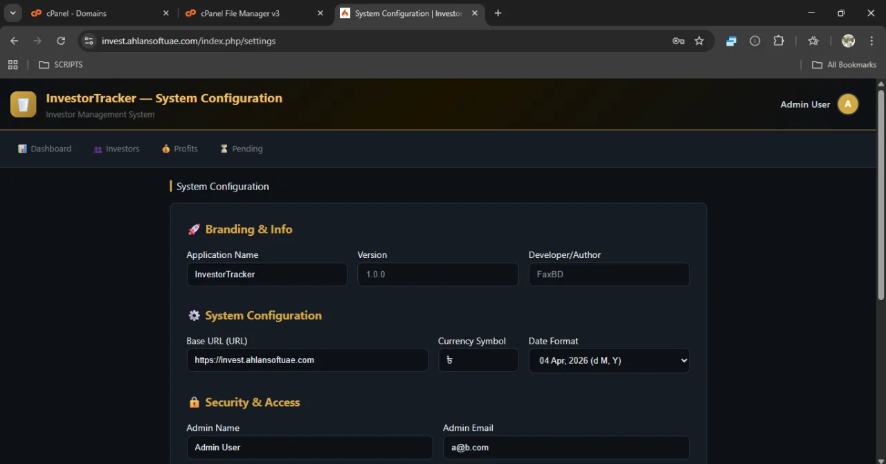Switch to the cPanel File Manager v3 tab
Screen dimensions: 886x464
pos(255,13)
